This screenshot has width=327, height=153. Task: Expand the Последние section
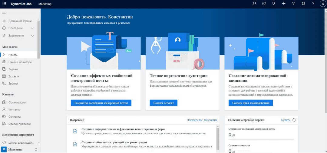33,28
